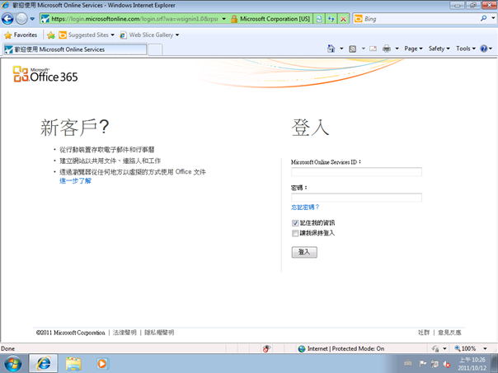This screenshot has height=373, width=498.
Task: Click the security lock icon
Action: coord(234,19)
